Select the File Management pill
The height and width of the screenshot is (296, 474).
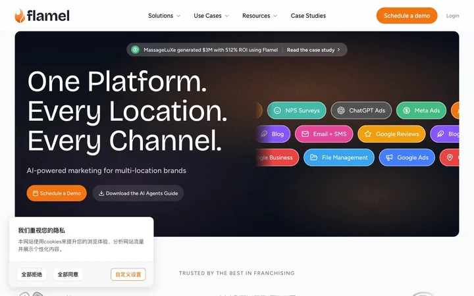point(339,158)
